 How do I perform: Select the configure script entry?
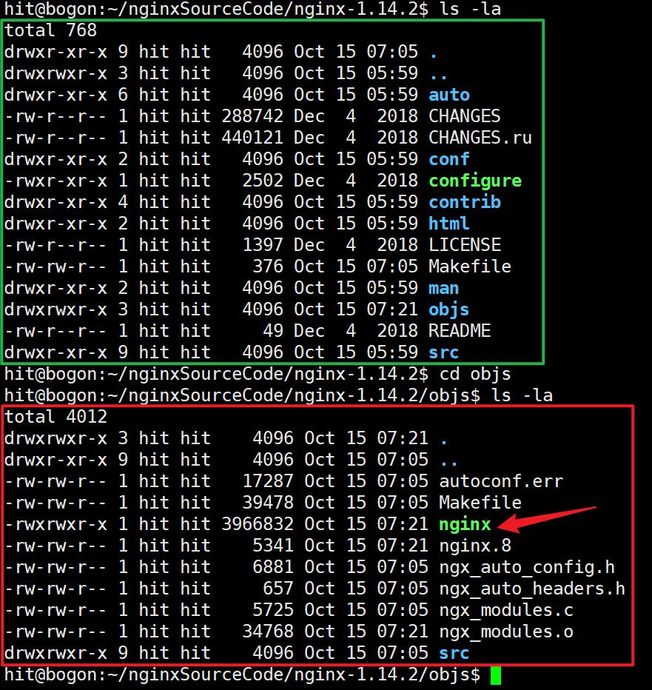474,180
